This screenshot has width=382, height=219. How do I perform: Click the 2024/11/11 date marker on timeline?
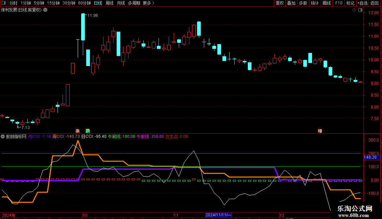[218, 215]
